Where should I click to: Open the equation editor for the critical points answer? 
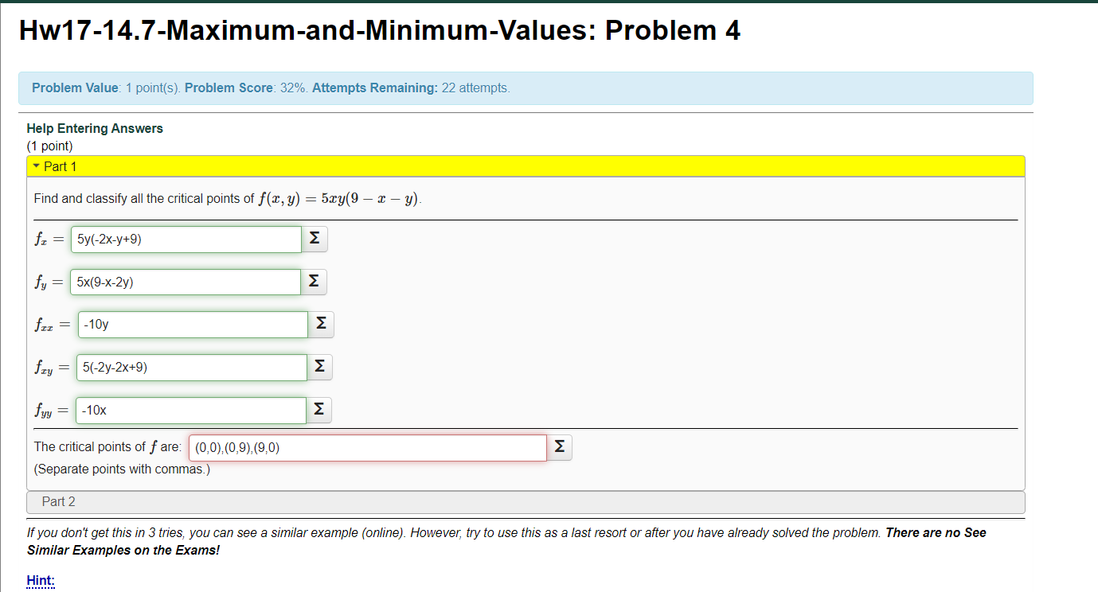pyautogui.click(x=558, y=447)
